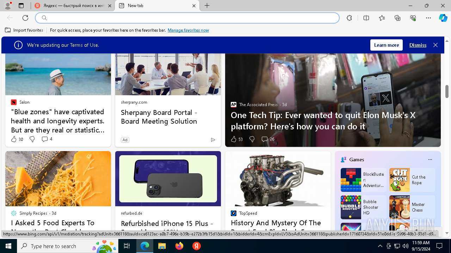Click the Games widget title

[x=357, y=160]
